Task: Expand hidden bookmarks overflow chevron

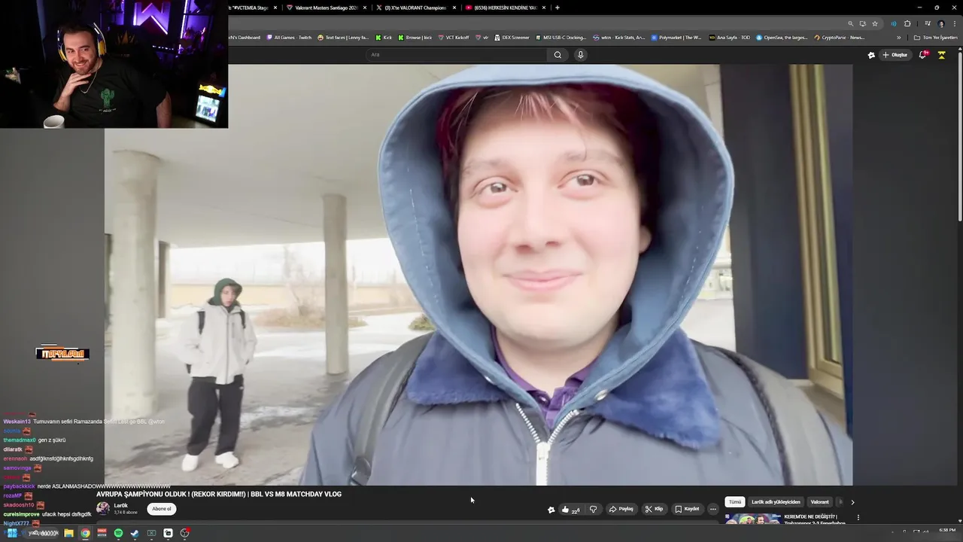Action: [x=898, y=38]
